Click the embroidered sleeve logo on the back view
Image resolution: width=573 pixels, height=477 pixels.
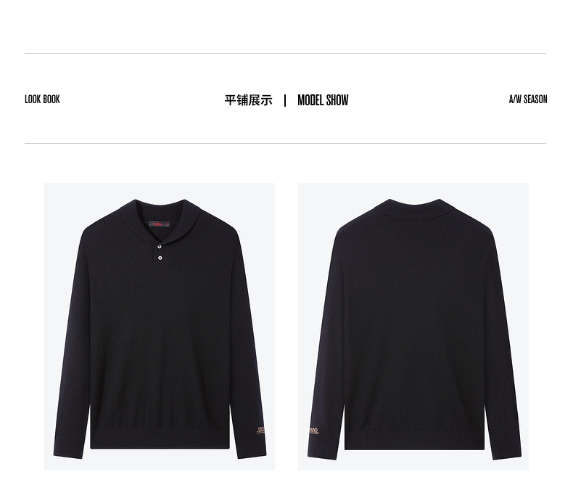[x=313, y=431]
